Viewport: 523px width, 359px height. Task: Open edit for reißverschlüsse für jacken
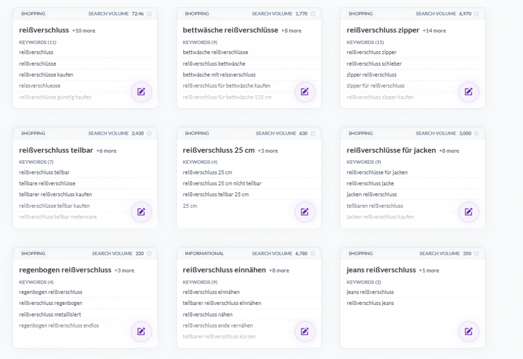click(468, 212)
